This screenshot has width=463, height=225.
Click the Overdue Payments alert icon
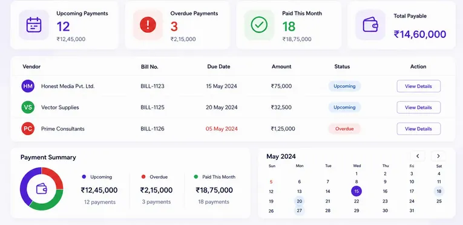point(148,25)
